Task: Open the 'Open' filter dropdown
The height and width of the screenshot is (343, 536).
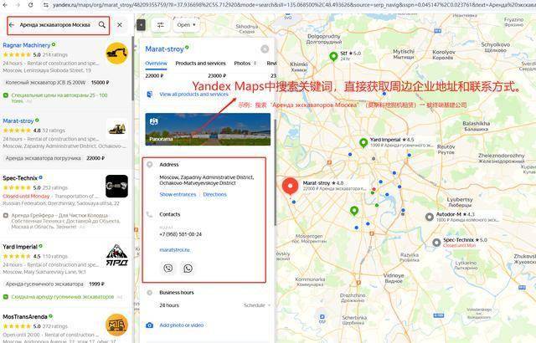Action: (x=186, y=25)
